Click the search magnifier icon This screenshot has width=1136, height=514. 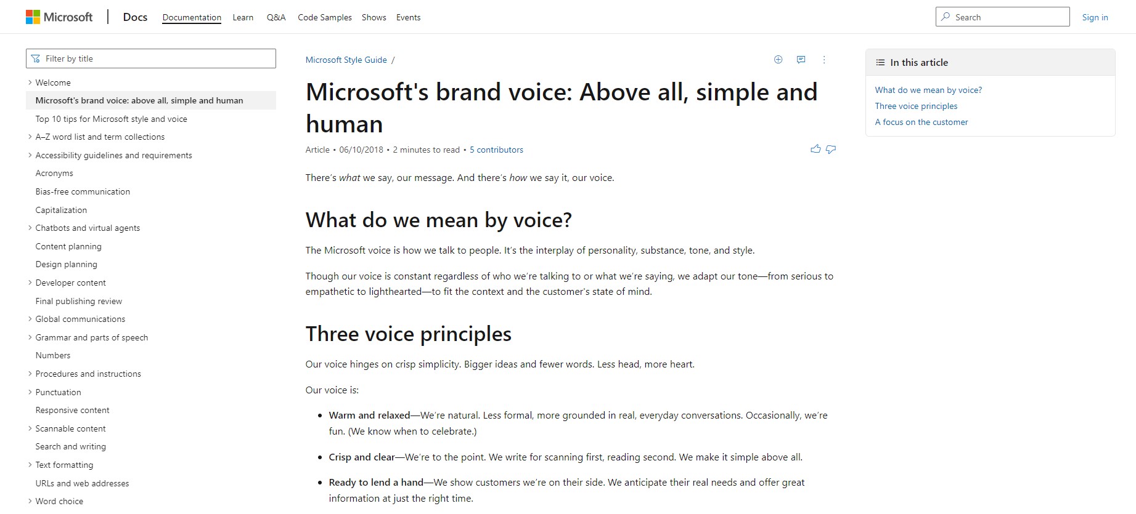coord(946,17)
